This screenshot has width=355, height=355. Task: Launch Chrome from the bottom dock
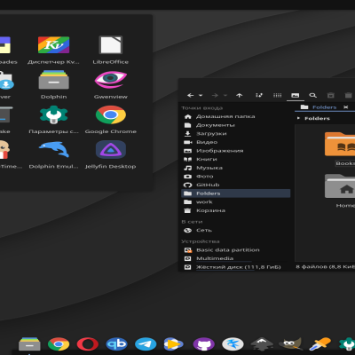pyautogui.click(x=59, y=344)
